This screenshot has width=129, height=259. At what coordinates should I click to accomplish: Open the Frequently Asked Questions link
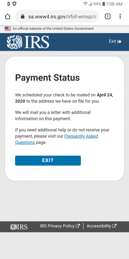[x=57, y=139]
